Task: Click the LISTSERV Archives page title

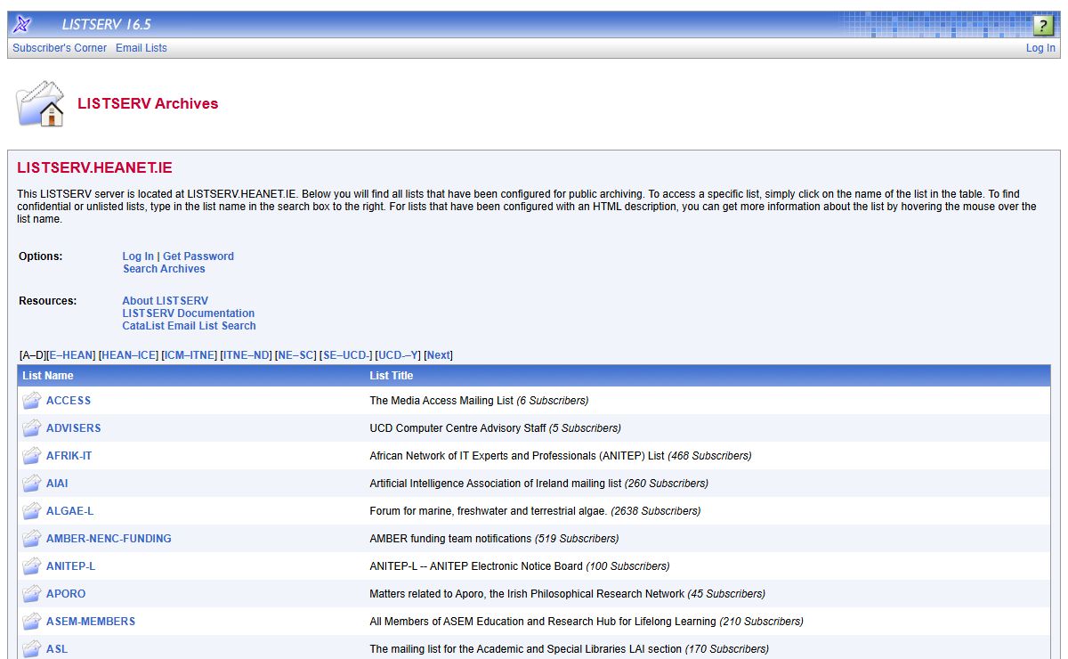Action: [x=148, y=103]
